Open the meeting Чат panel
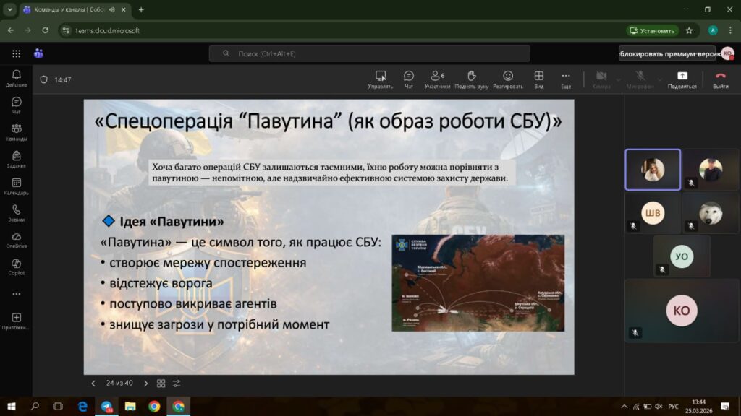Image resolution: width=741 pixels, height=416 pixels. click(408, 77)
